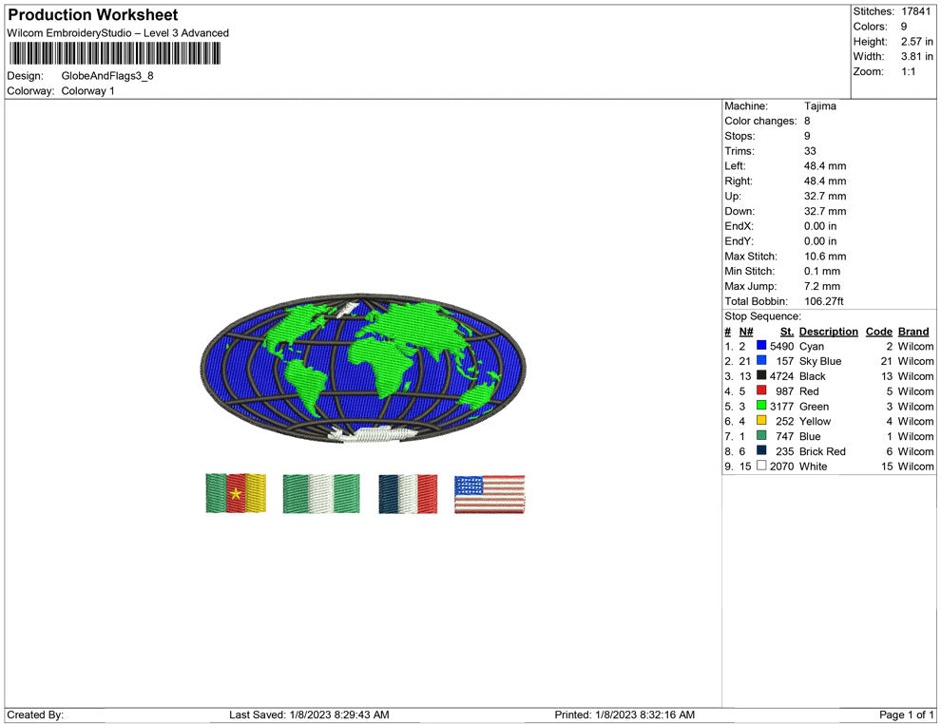
Task: Click the Brand column header
Action: coord(913,332)
